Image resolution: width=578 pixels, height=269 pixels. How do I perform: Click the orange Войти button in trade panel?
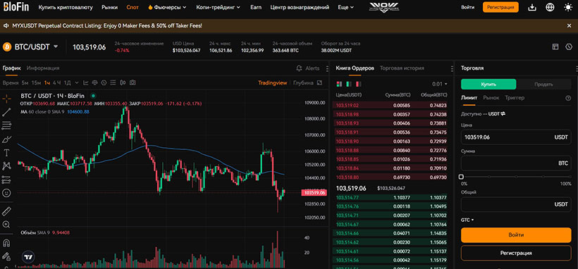pyautogui.click(x=516, y=234)
